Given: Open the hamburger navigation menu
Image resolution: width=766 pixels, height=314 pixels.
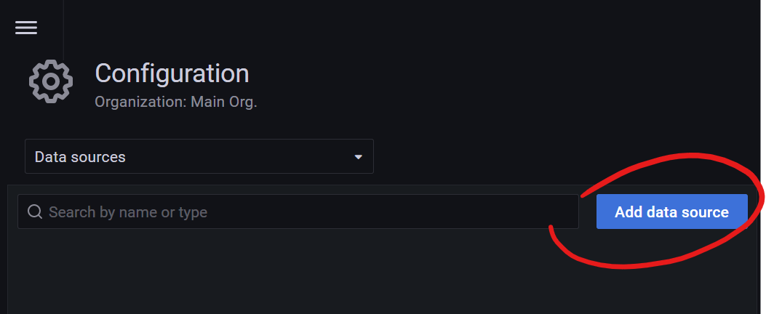Looking at the screenshot, I should (x=26, y=28).
